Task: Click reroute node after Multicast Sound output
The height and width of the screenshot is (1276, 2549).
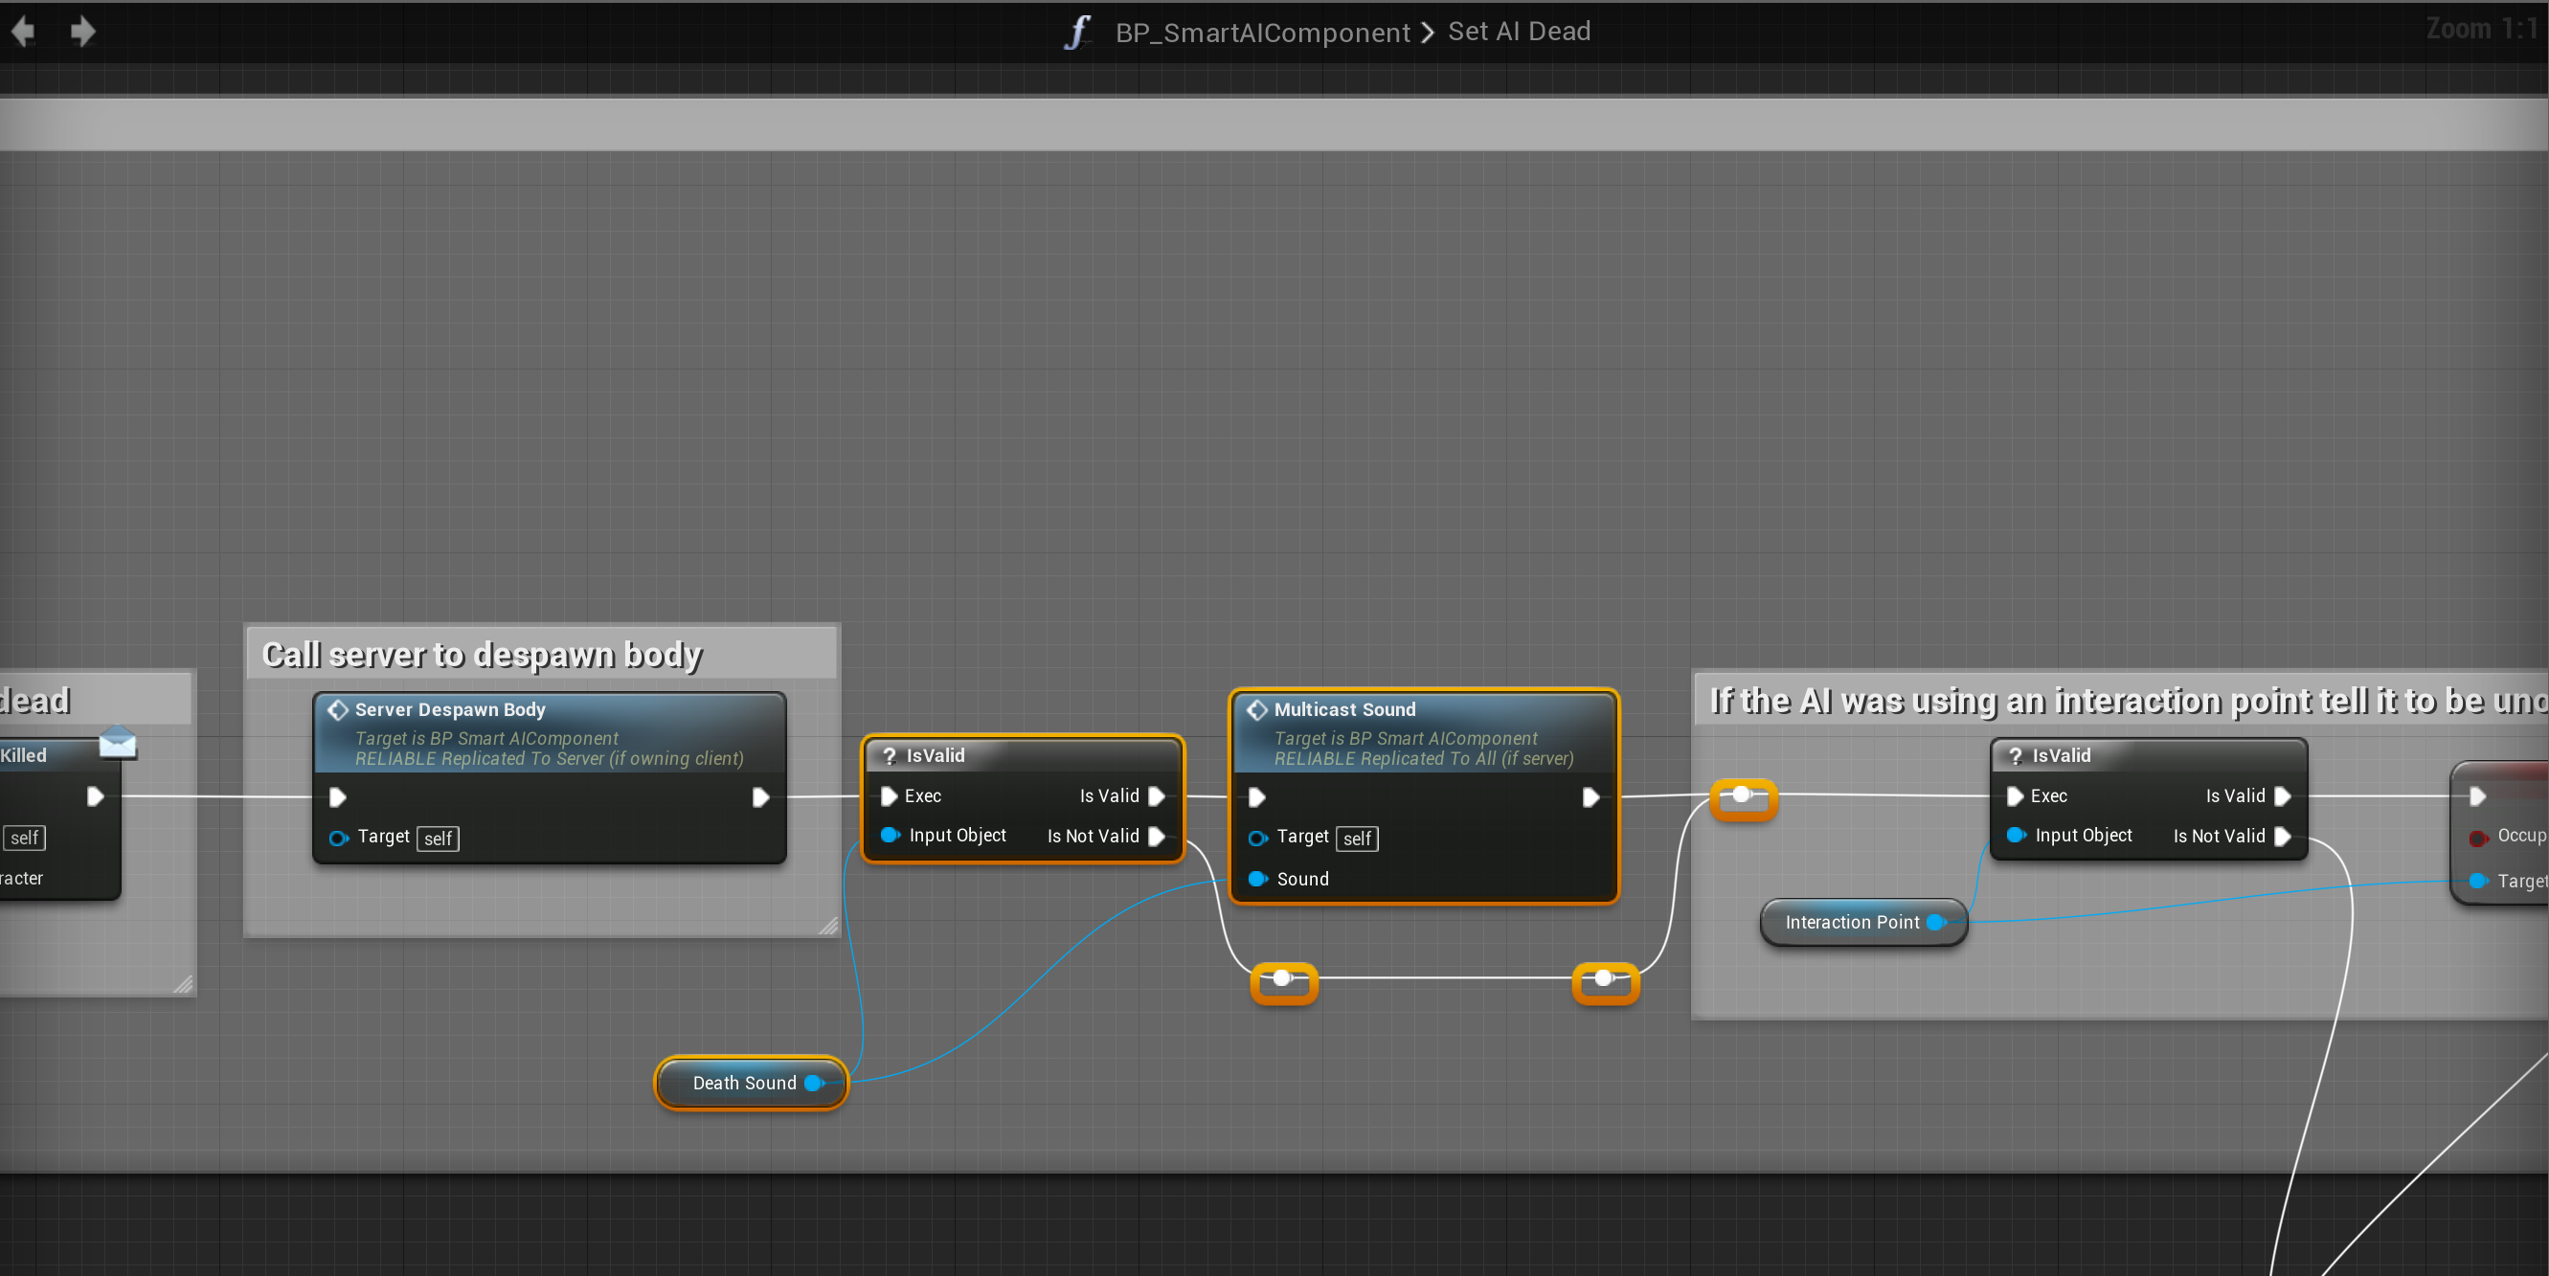Action: click(x=1742, y=795)
